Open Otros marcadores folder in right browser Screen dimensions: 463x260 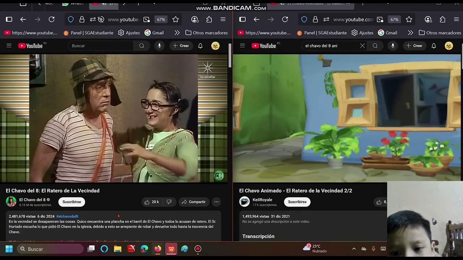[x=440, y=33]
